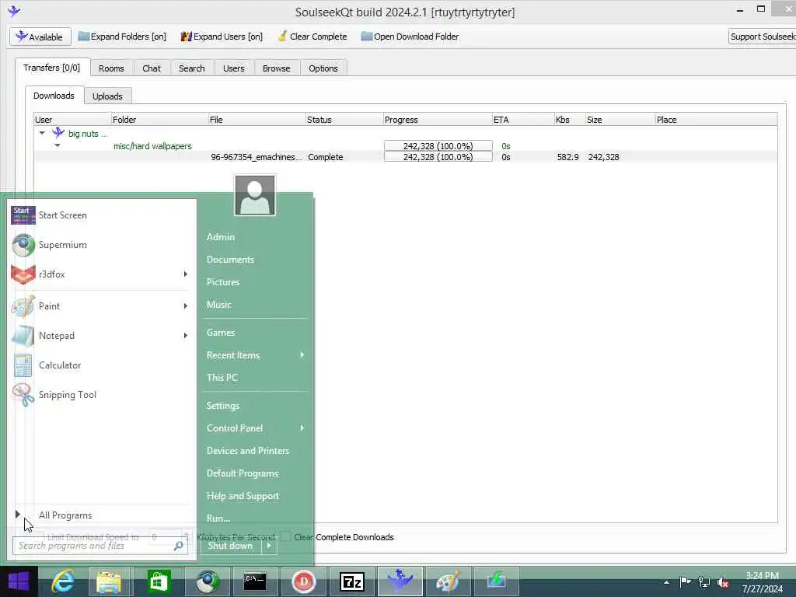This screenshot has width=796, height=597.
Task: Click the big nuts user bird icon
Action: click(x=58, y=133)
